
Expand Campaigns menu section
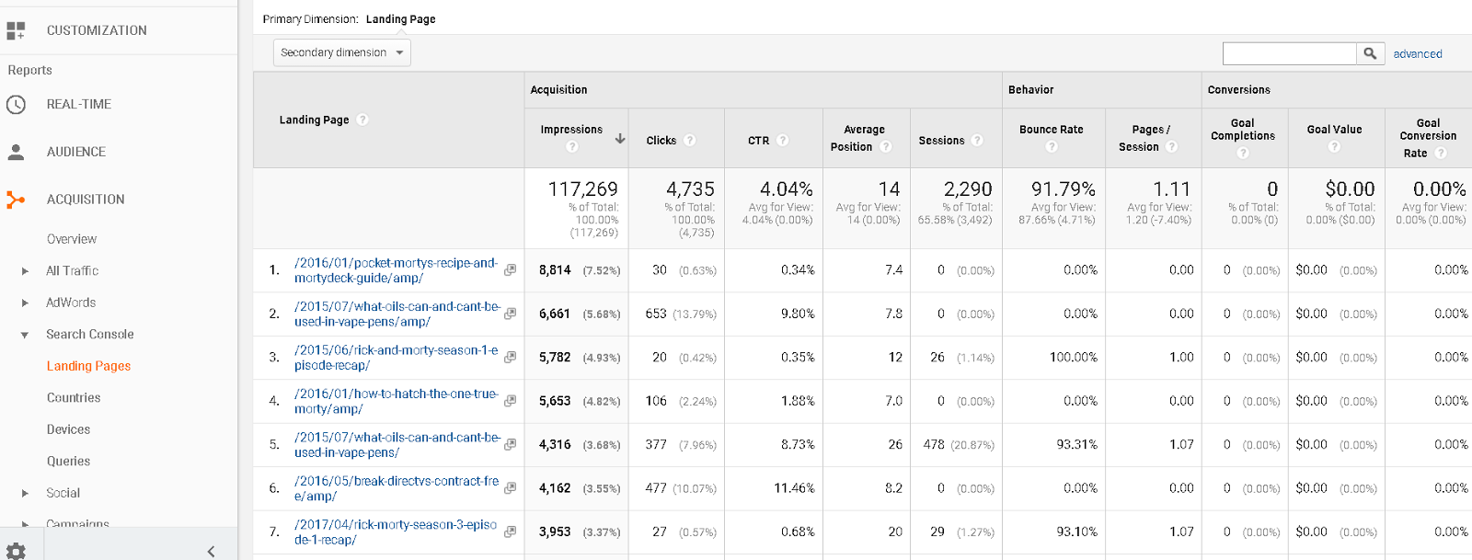[x=25, y=524]
